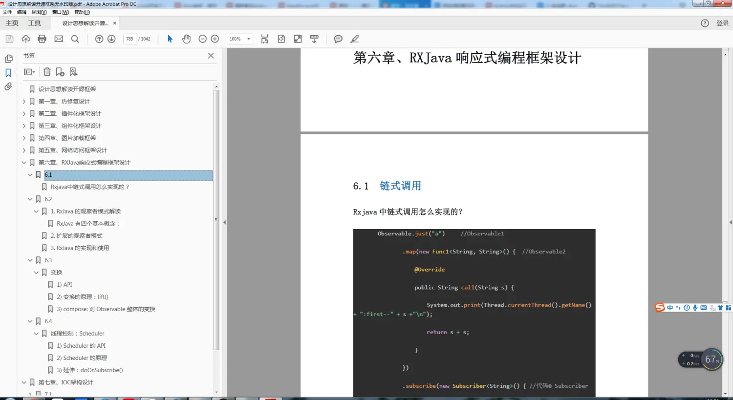Add a comment with speech bubble icon
This screenshot has width=733, height=400.
[x=338, y=39]
